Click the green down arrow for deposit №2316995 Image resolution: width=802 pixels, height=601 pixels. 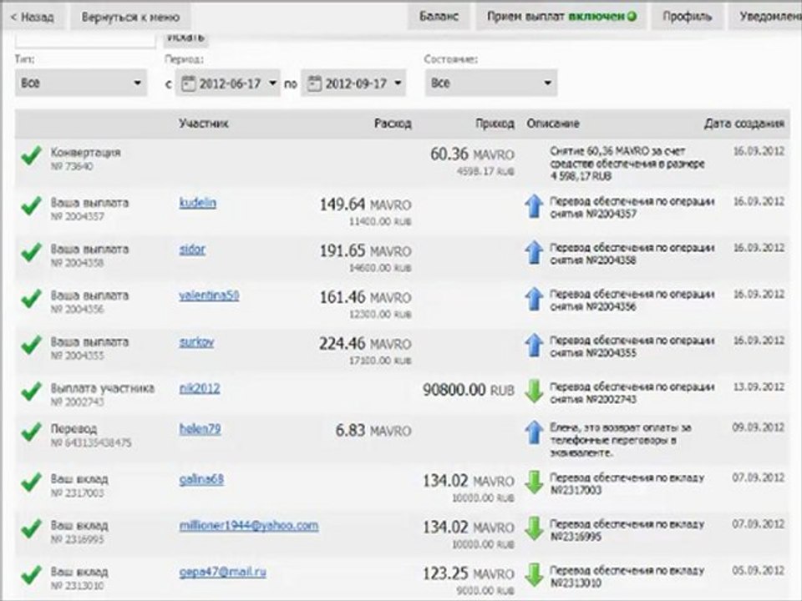coord(534,529)
